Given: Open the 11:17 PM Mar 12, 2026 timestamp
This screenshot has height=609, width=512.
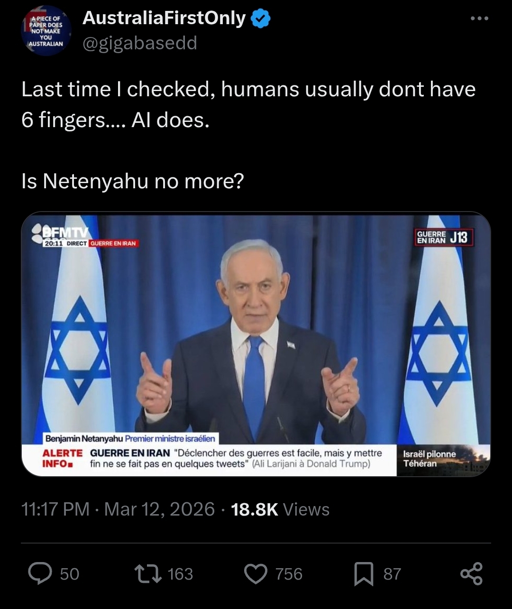Looking at the screenshot, I should [x=118, y=509].
